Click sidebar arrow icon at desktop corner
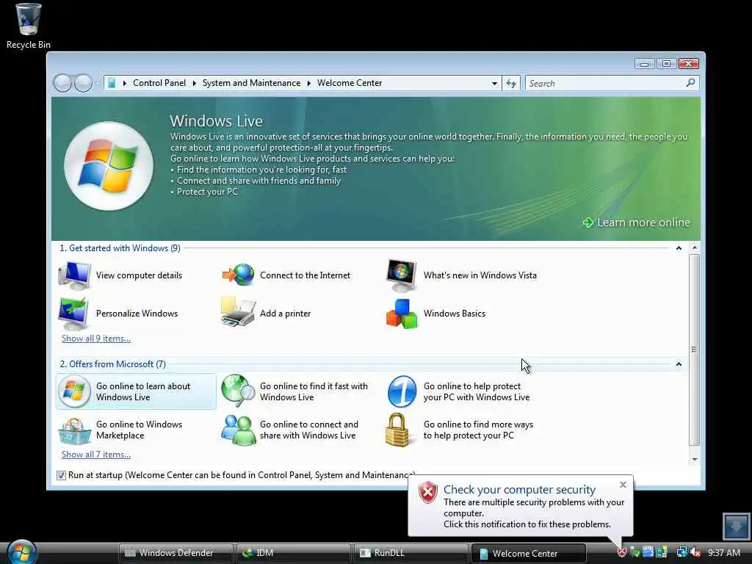752x564 pixels. pyautogui.click(x=736, y=526)
